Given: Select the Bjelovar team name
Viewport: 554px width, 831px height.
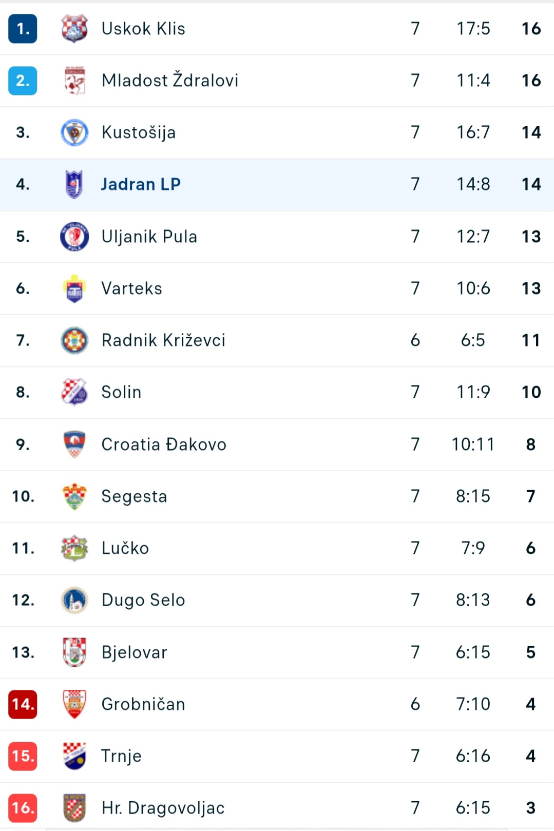Looking at the screenshot, I should pos(135,652).
